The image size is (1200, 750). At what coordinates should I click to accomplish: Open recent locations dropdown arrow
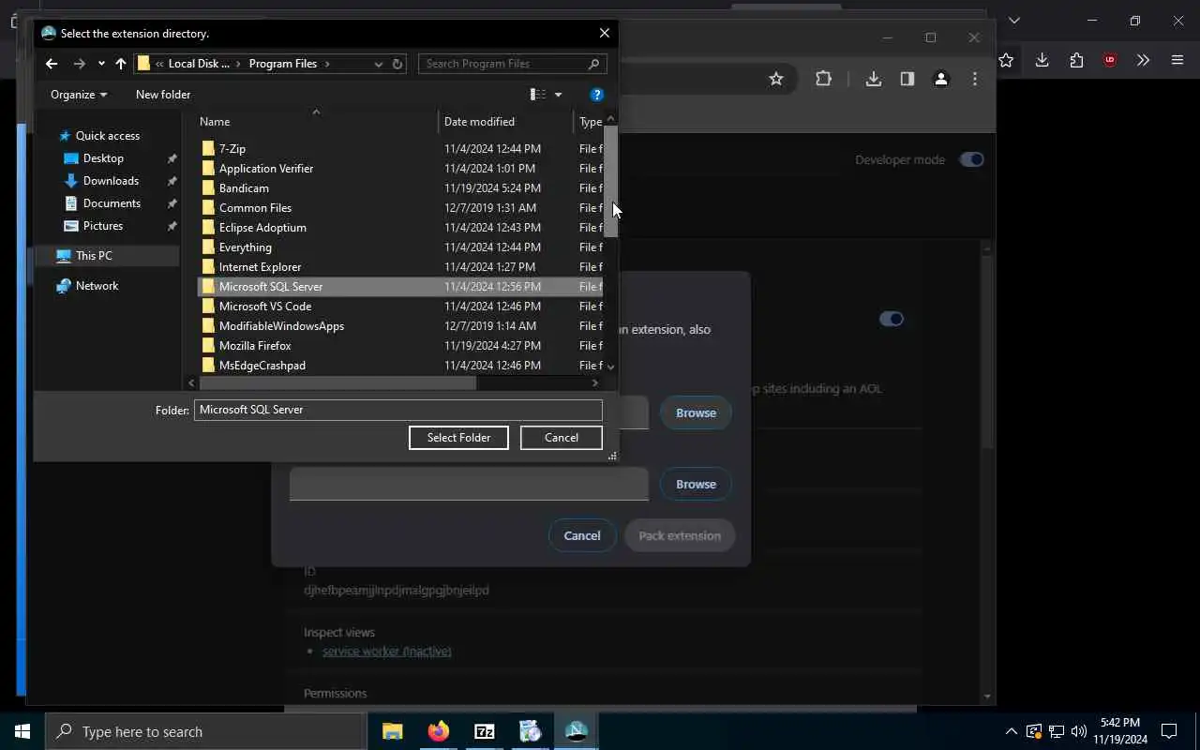101,64
